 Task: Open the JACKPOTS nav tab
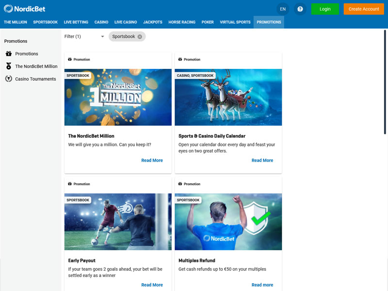click(153, 22)
